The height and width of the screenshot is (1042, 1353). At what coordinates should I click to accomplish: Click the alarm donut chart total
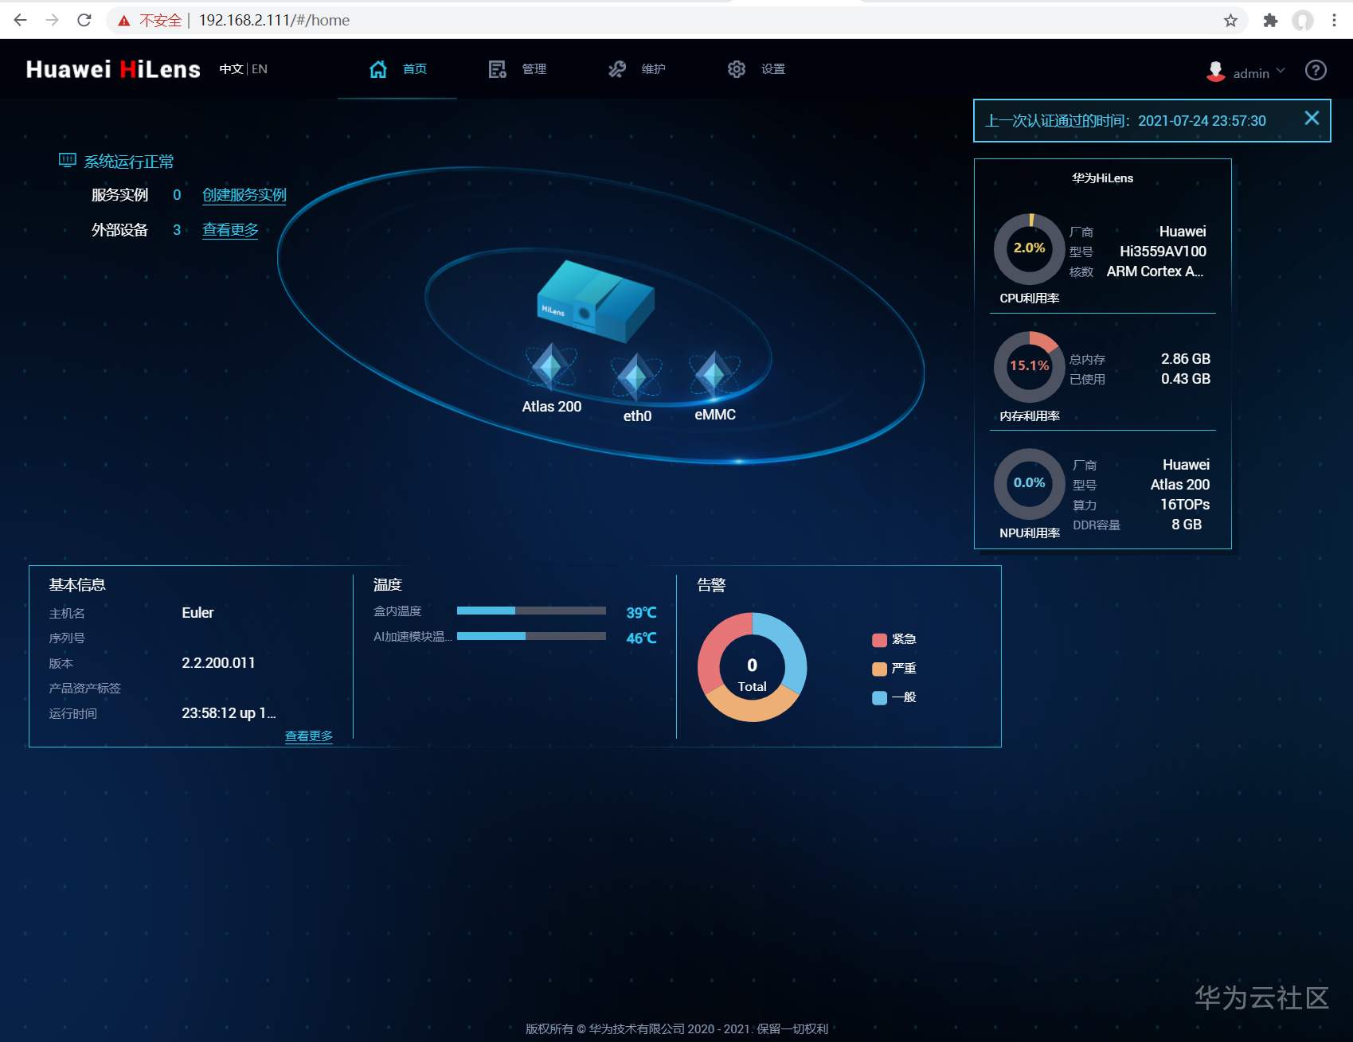(x=752, y=667)
